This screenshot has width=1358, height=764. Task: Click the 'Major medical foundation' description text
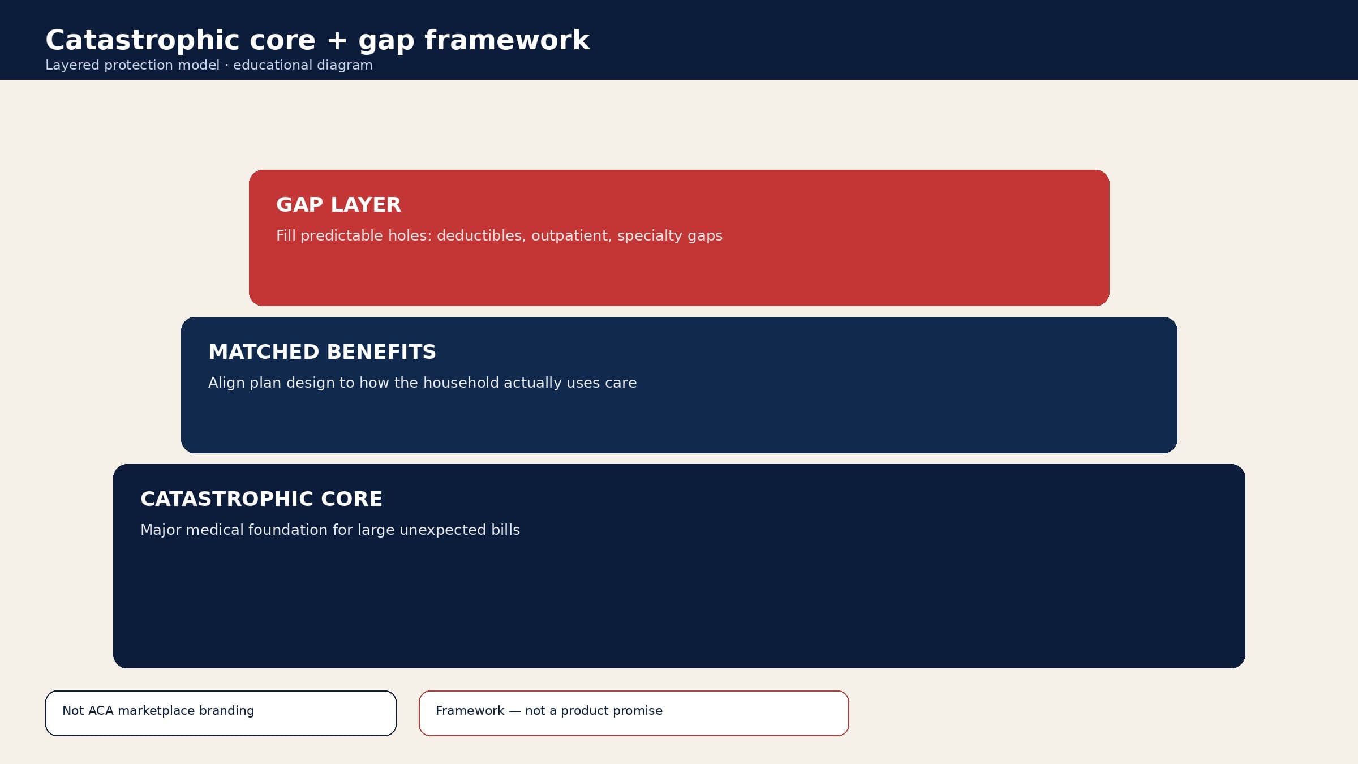[330, 530]
